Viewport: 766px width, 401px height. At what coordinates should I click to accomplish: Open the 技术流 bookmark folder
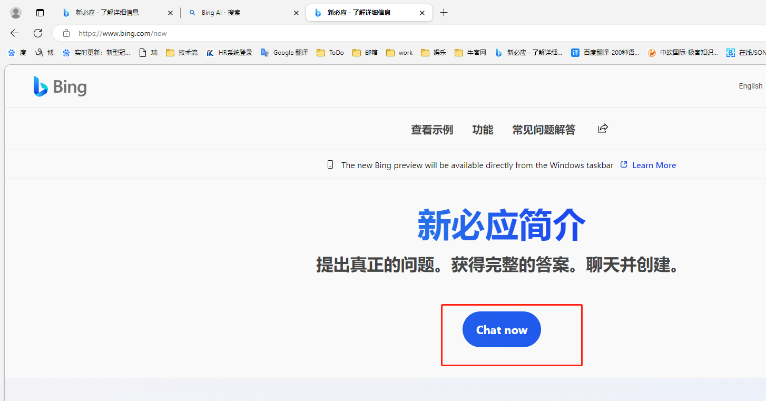click(182, 53)
